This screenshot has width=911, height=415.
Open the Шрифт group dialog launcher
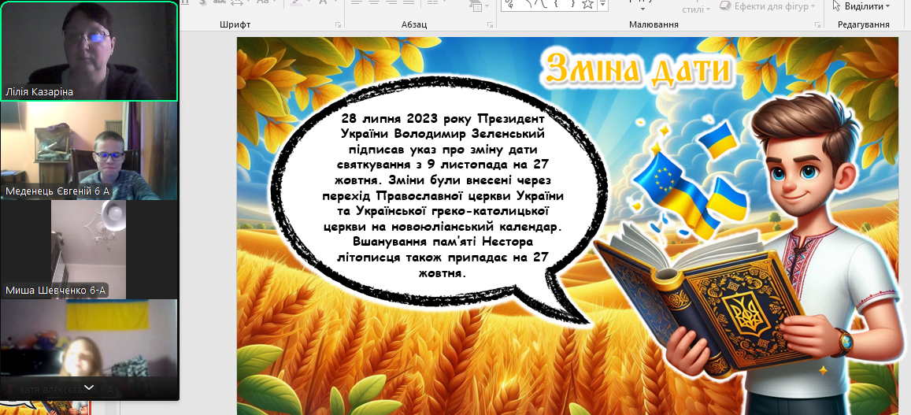pos(338,25)
